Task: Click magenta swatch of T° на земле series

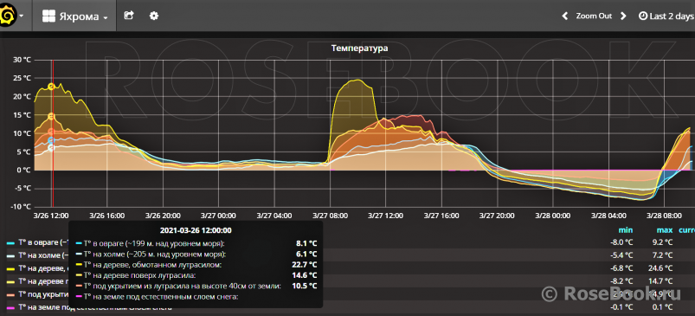Action: coord(10,307)
